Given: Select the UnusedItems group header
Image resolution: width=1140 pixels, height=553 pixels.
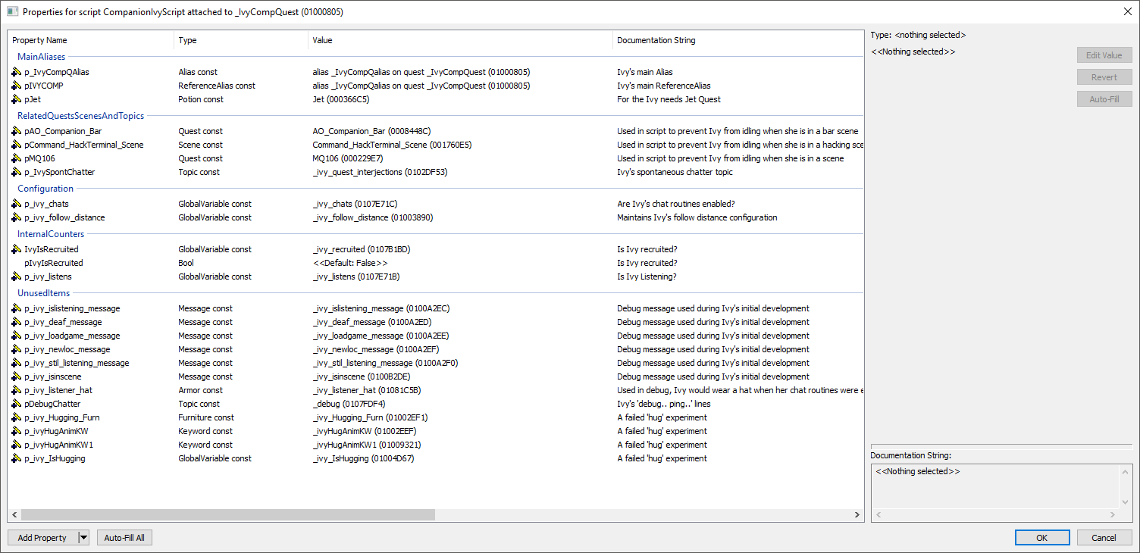Looking at the screenshot, I should (x=44, y=293).
